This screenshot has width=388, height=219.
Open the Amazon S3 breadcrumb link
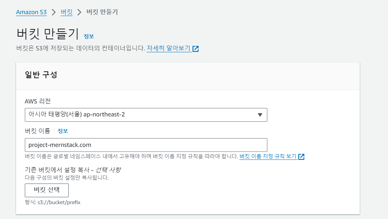pos(31,12)
